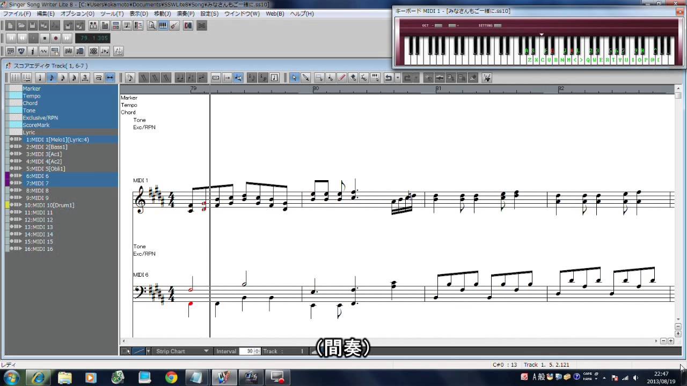The width and height of the screenshot is (687, 386).
Task: Open the Strip Chart dropdown
Action: click(x=206, y=351)
